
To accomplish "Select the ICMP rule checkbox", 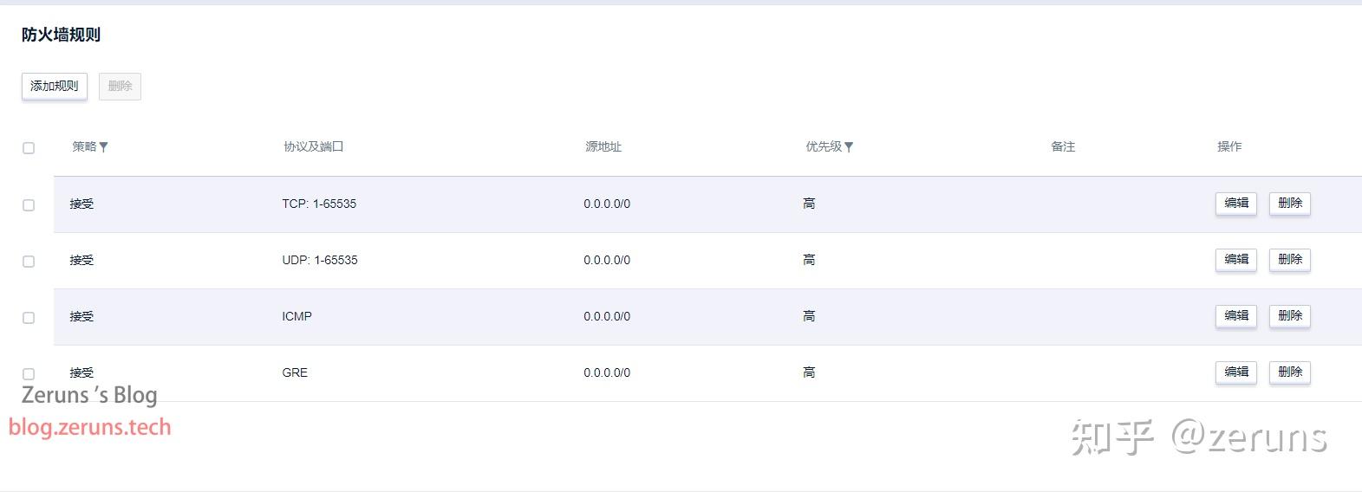I will [x=29, y=318].
